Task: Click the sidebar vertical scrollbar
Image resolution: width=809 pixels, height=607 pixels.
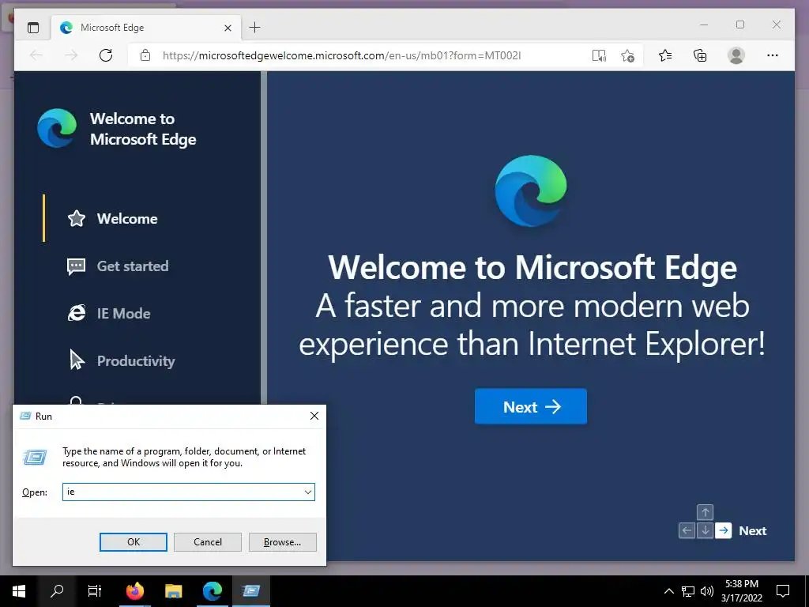Action: tap(264, 237)
